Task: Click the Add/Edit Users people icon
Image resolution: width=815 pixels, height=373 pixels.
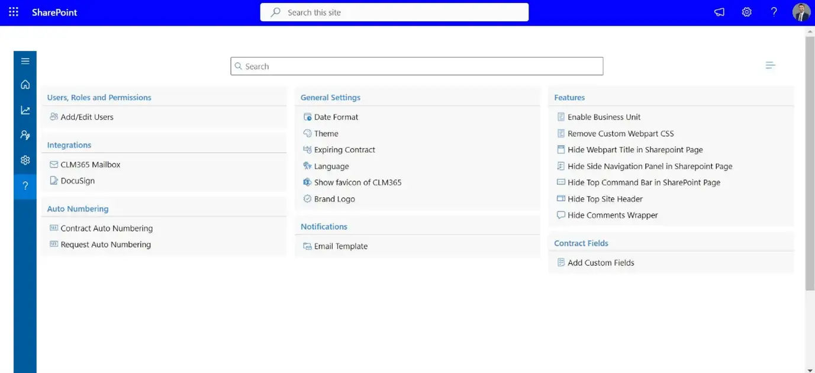Action: pos(54,117)
